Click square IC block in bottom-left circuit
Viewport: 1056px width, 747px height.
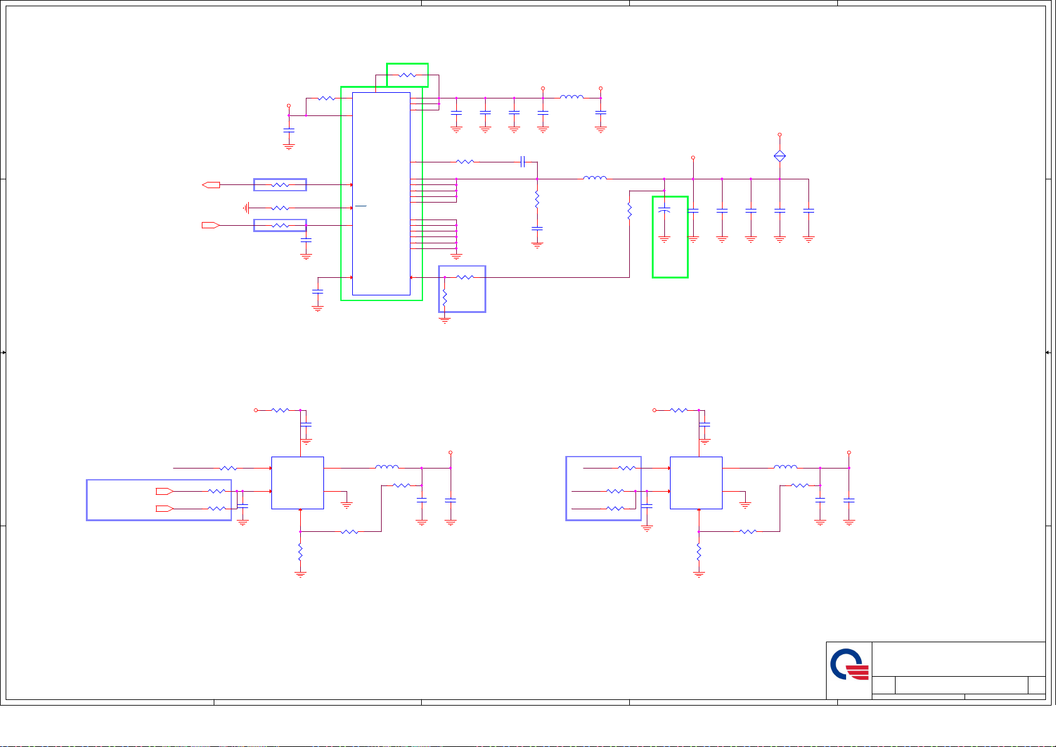[x=298, y=483]
